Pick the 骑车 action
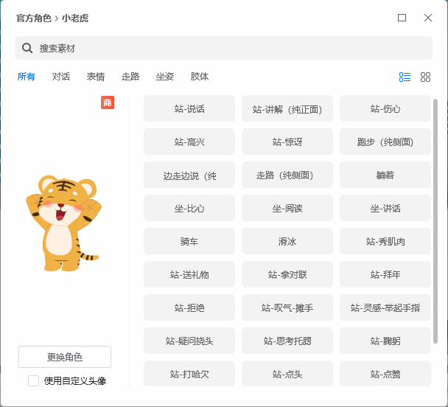Viewport: 448px width, 407px height. pyautogui.click(x=189, y=241)
